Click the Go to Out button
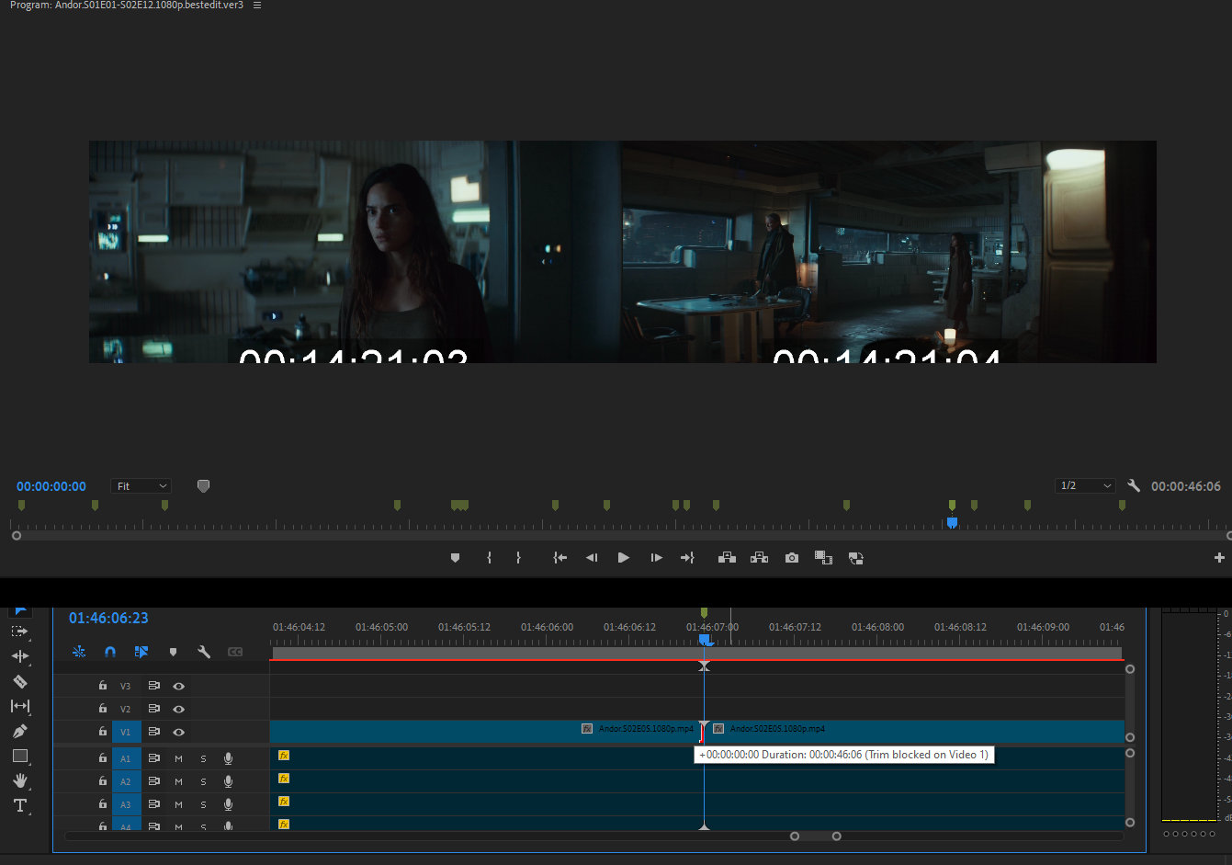The height and width of the screenshot is (865, 1232). pos(687,558)
